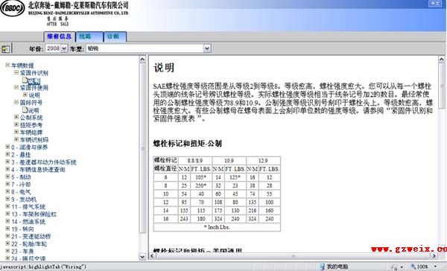This screenshot has height=271, width=447.
Task: Click the 我的电脑 icon in the status bar
Action: point(323,267)
